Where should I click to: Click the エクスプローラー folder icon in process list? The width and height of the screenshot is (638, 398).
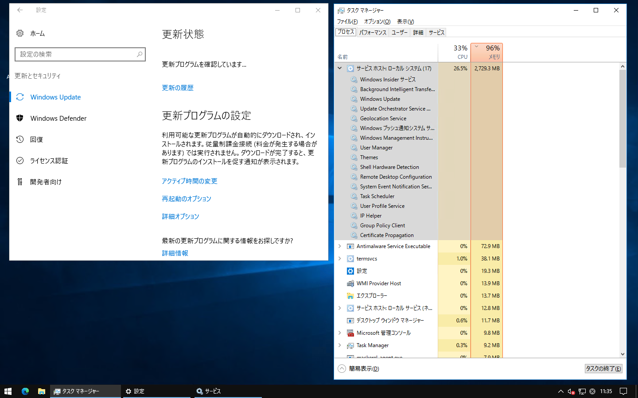coord(350,296)
